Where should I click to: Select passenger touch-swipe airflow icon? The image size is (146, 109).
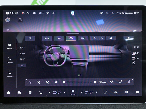click(x=129, y=82)
